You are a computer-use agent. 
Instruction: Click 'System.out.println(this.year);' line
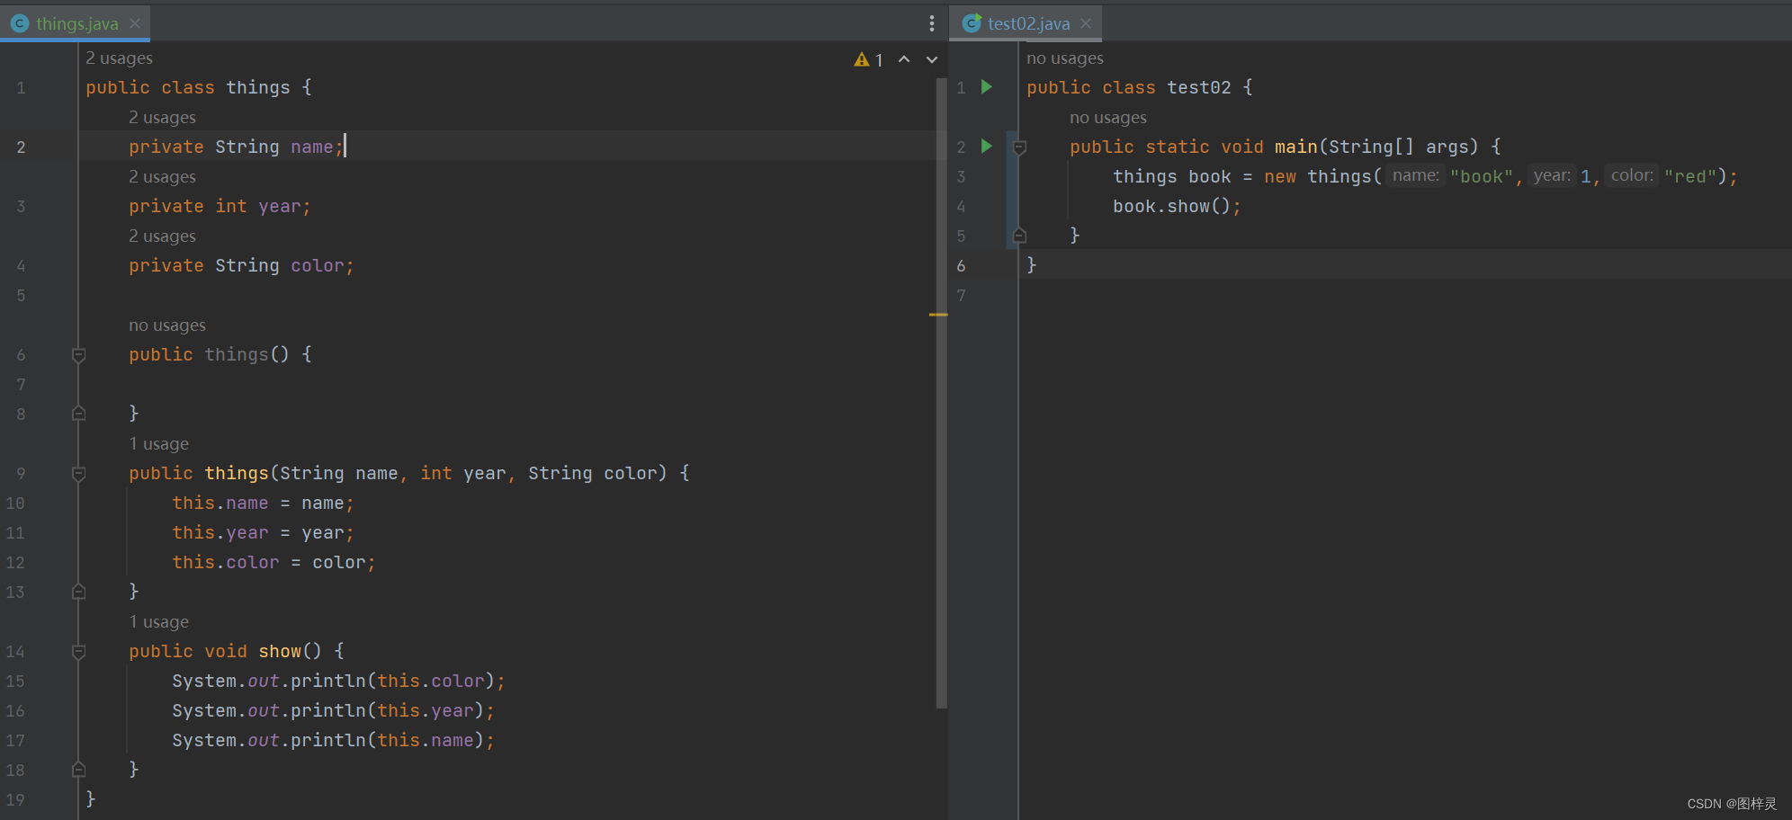pyautogui.click(x=334, y=711)
